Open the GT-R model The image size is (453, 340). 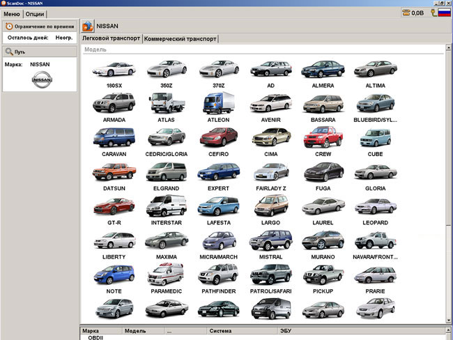113,206
